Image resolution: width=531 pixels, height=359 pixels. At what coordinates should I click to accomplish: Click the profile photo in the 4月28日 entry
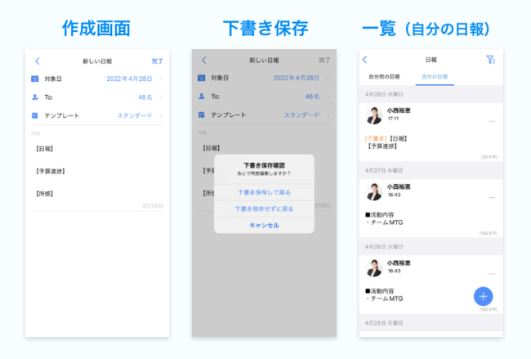[374, 115]
